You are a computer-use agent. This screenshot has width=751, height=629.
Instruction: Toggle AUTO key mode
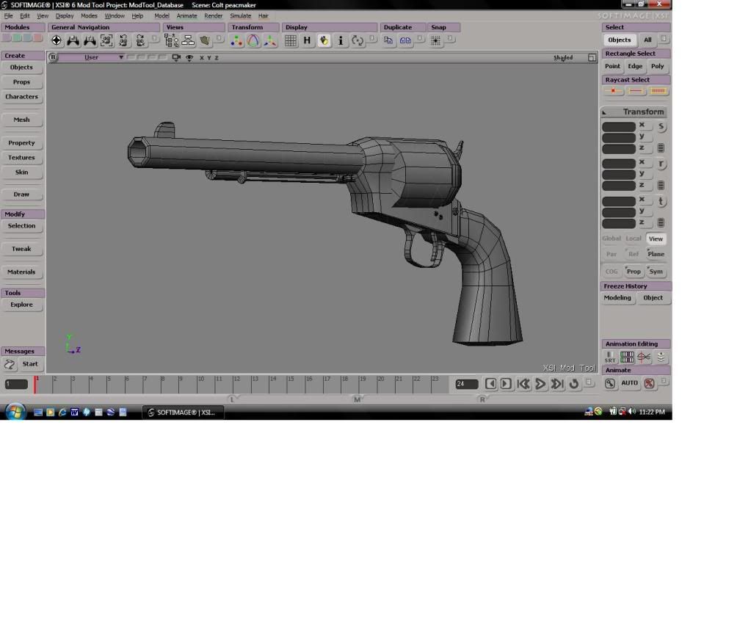(x=629, y=383)
